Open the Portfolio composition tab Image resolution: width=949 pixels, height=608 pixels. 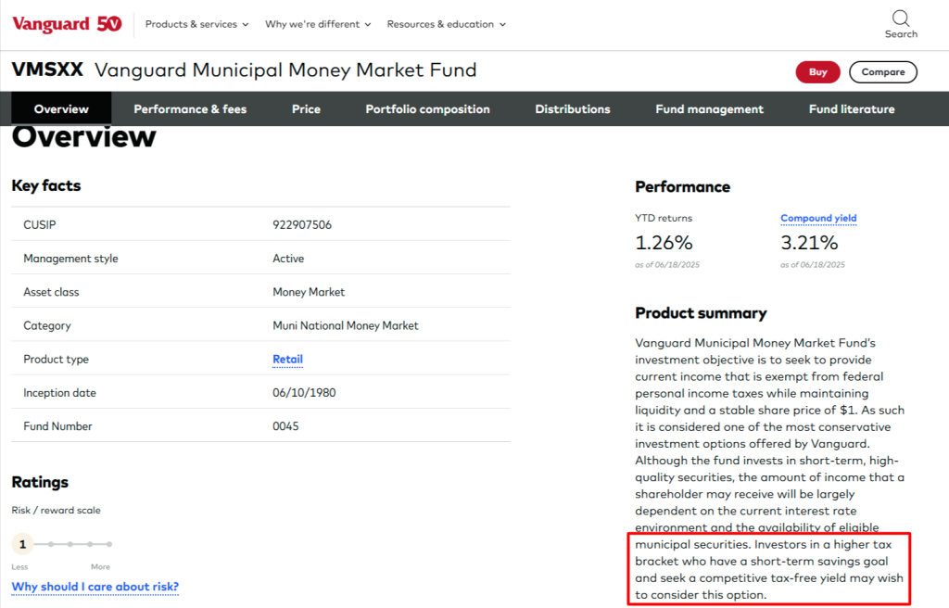click(x=427, y=109)
